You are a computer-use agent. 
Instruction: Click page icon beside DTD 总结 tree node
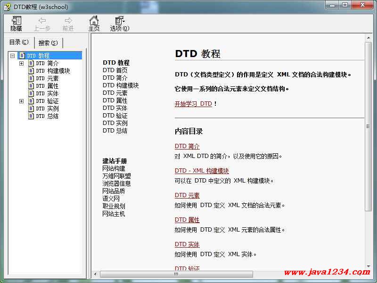(x=31, y=116)
